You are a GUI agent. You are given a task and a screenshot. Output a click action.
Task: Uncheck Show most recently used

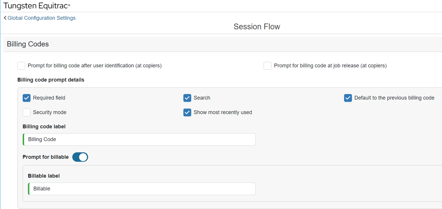(x=187, y=113)
